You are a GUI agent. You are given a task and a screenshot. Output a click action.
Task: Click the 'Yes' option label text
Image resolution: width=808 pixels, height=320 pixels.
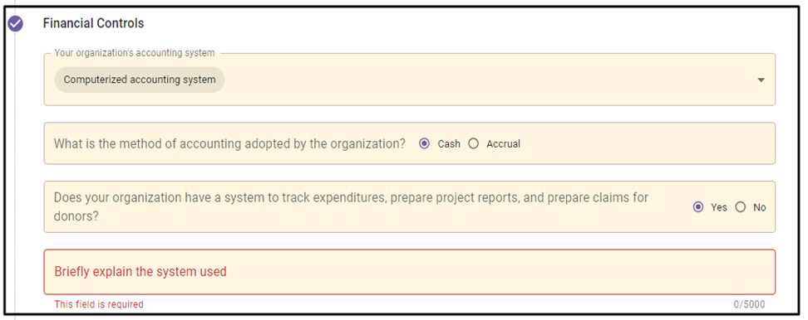coord(719,207)
